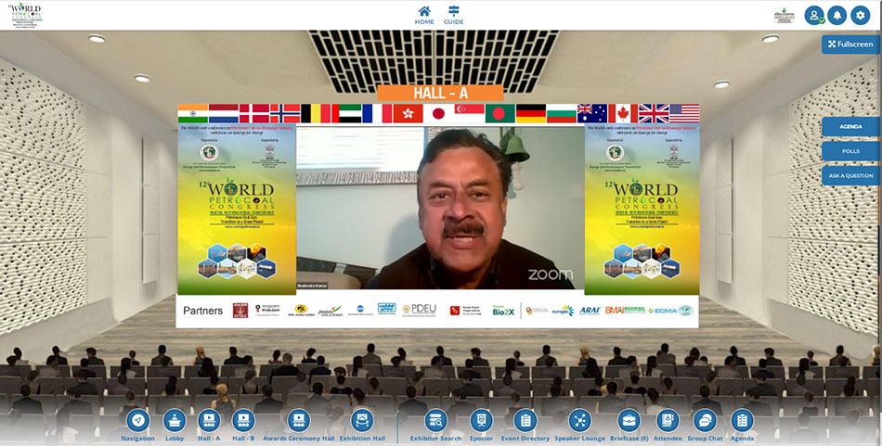Click the Group Chat label text
The height and width of the screenshot is (446, 882).
point(705,439)
